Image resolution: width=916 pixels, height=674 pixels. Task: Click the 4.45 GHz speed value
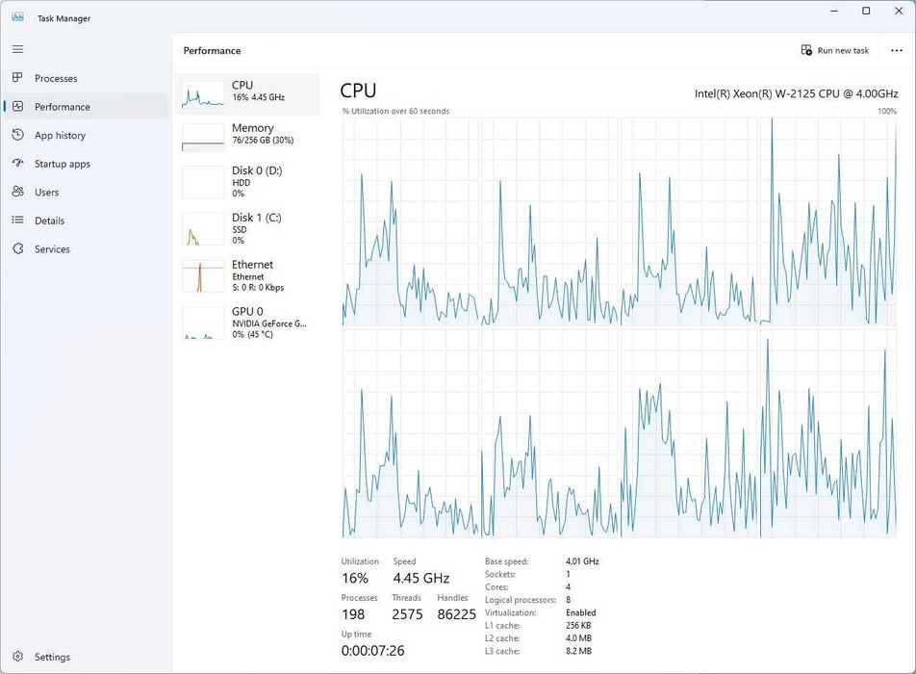421,578
